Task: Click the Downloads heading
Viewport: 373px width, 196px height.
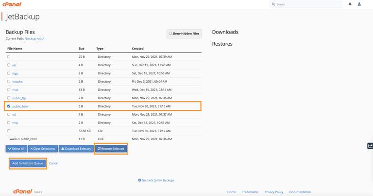Action: (x=225, y=32)
